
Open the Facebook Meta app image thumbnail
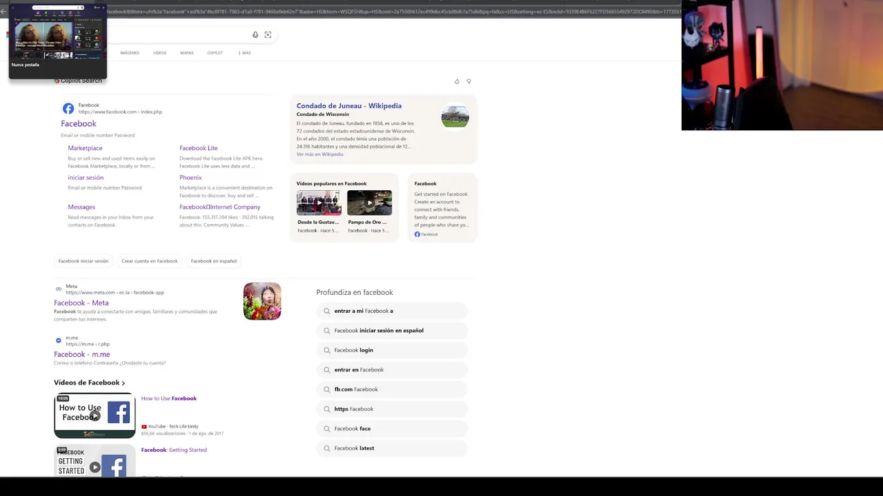coord(262,301)
